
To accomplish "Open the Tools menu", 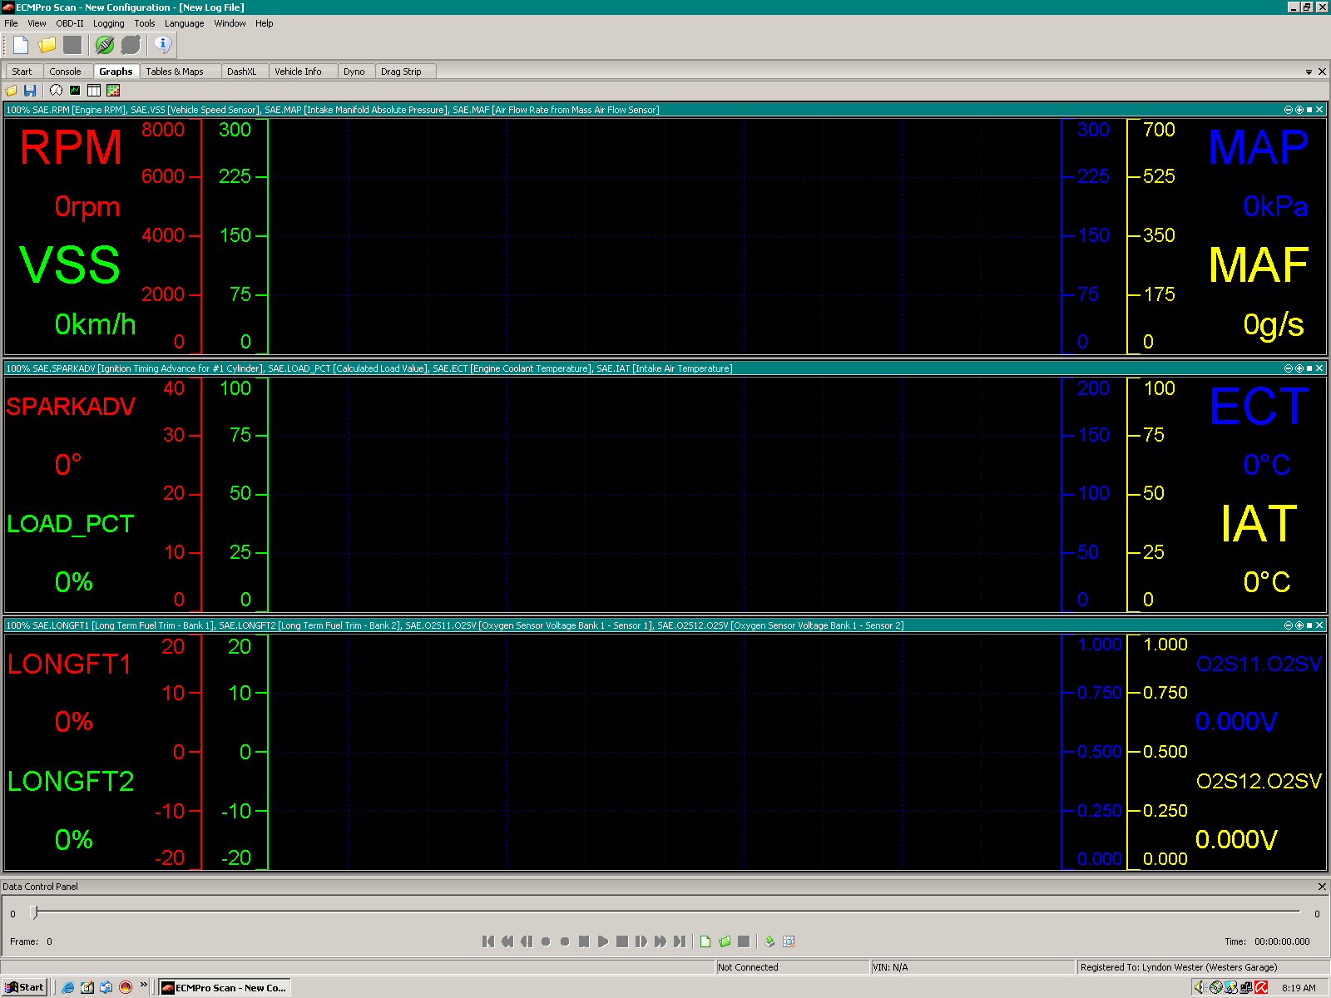I will point(145,23).
